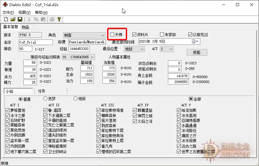The width and height of the screenshot is (259, 166).
Task: Click the 身上金钱 field showing 141575
Action: [x=178, y=76]
